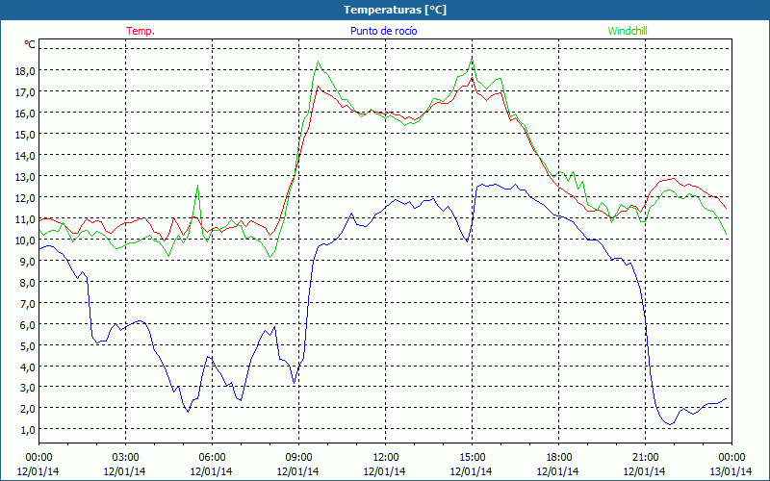Screen dimensions: 770x481
Task: Click the 12/01/14 date under 15:00
Action: pos(472,471)
